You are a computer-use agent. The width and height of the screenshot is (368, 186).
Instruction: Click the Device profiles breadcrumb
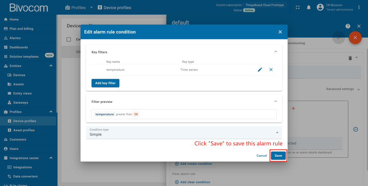pyautogui.click(x=114, y=8)
